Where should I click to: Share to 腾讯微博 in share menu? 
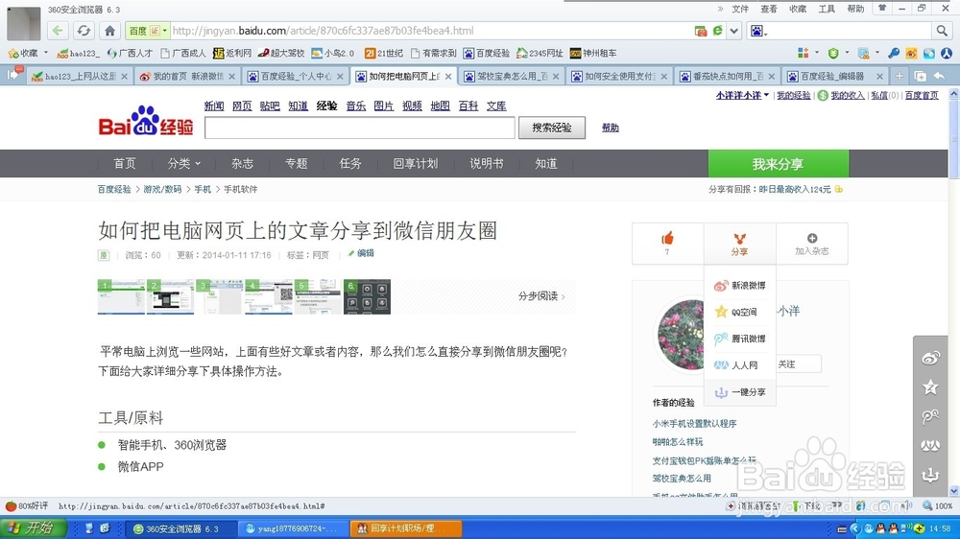click(x=739, y=339)
